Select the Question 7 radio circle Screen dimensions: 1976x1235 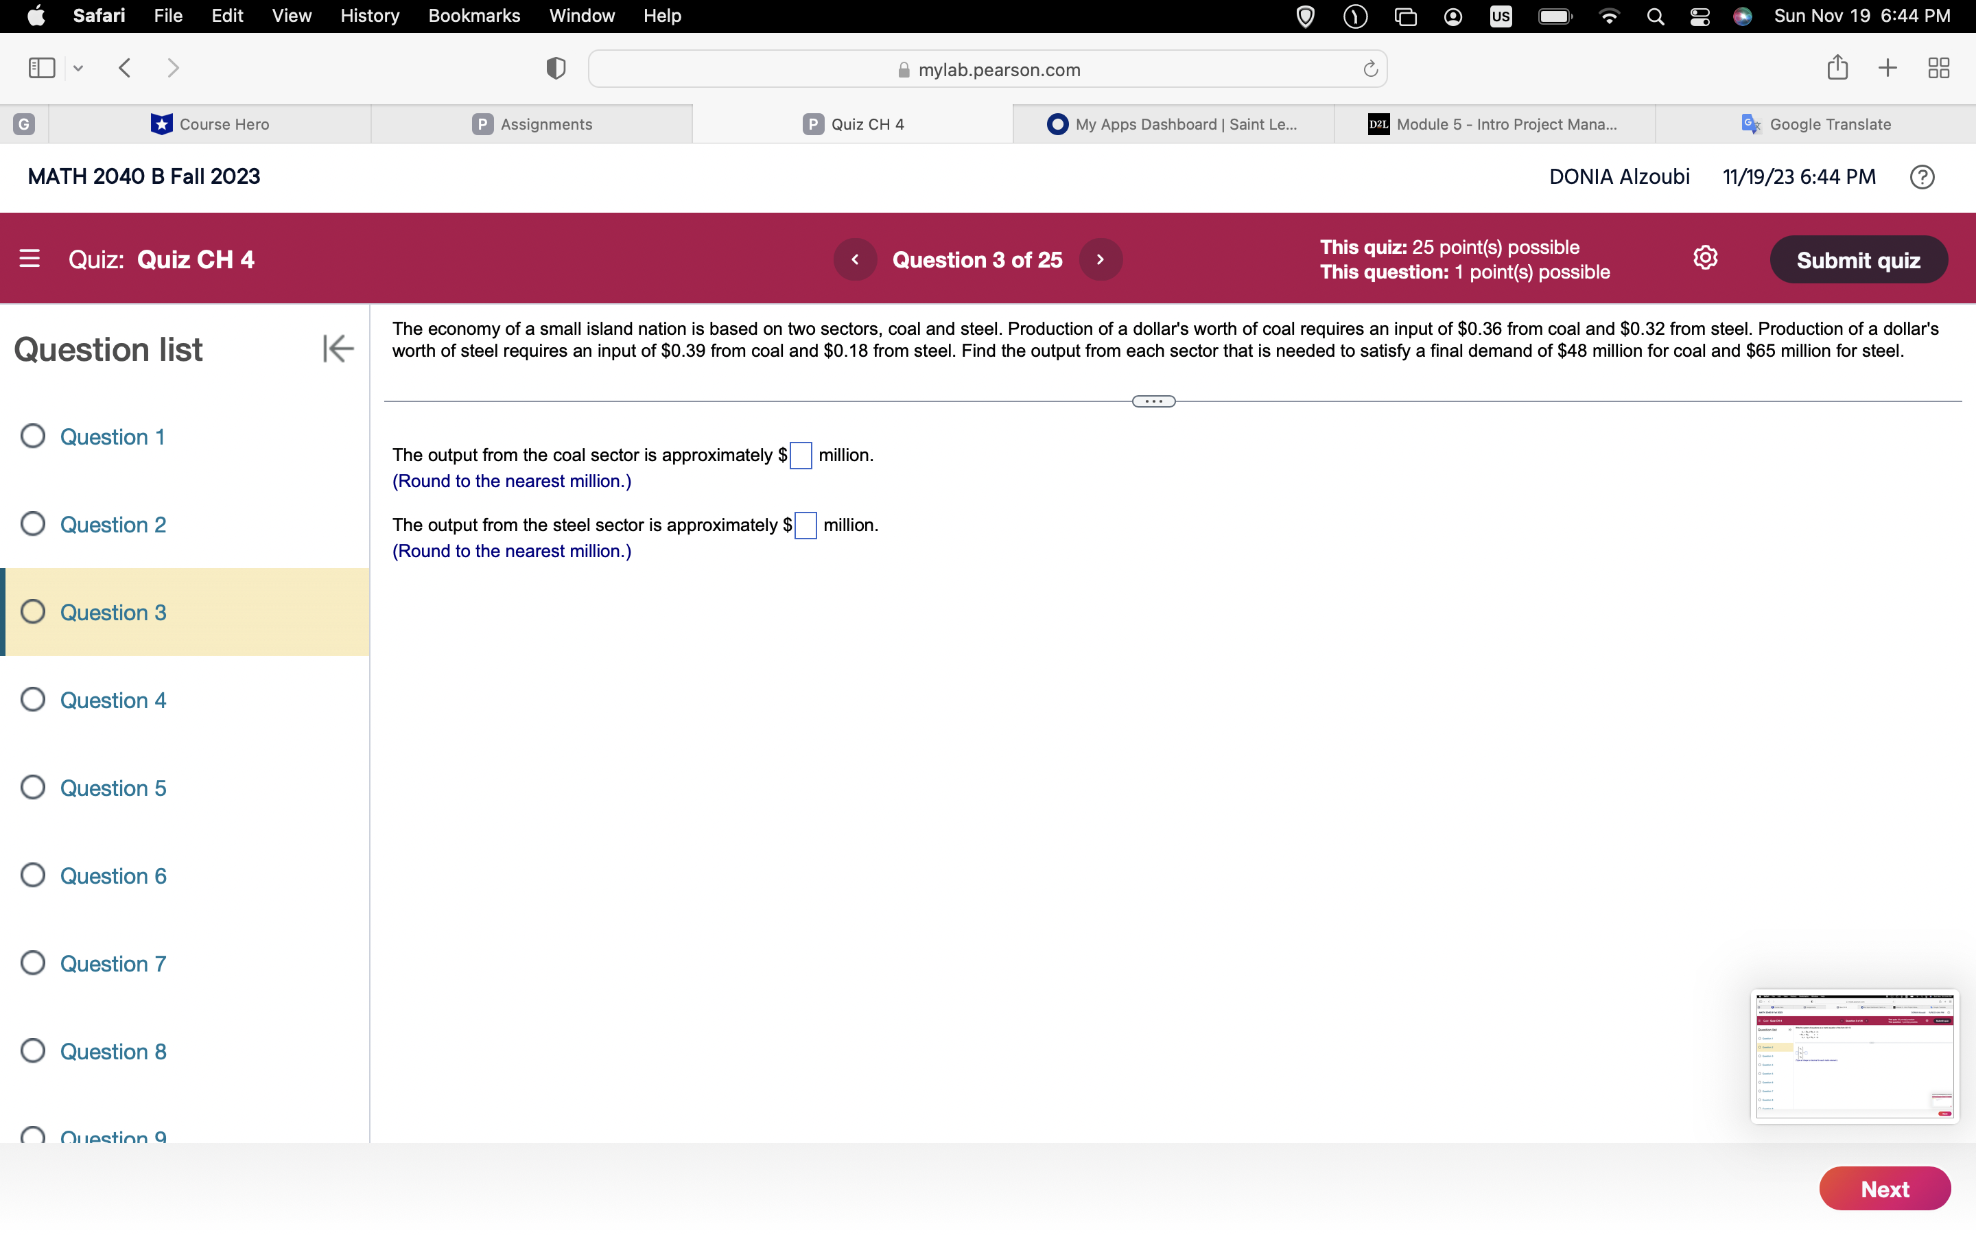(33, 963)
